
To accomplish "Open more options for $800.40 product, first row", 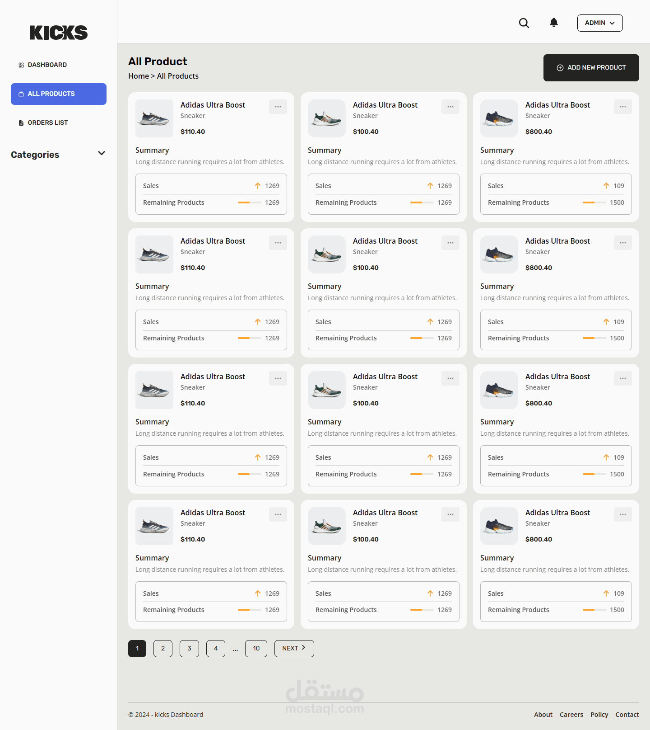I will click(x=623, y=107).
